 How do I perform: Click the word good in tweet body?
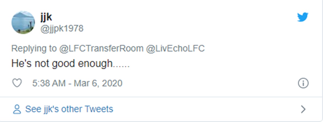pos(63,64)
